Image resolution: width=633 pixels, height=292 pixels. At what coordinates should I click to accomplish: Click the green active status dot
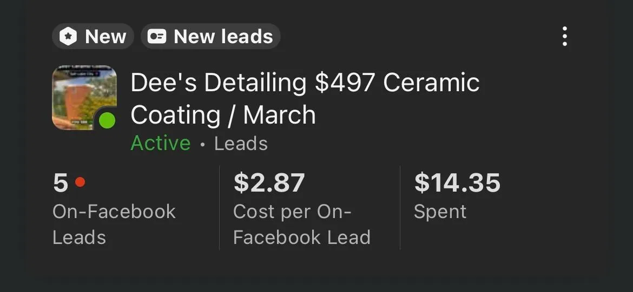(107, 121)
